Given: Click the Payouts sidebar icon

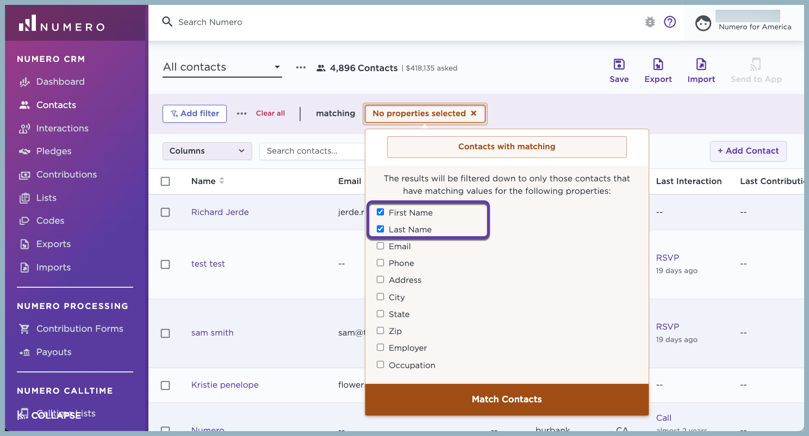Looking at the screenshot, I should click(24, 352).
